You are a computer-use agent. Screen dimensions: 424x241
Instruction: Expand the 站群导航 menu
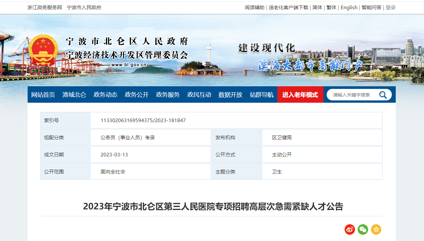point(262,95)
